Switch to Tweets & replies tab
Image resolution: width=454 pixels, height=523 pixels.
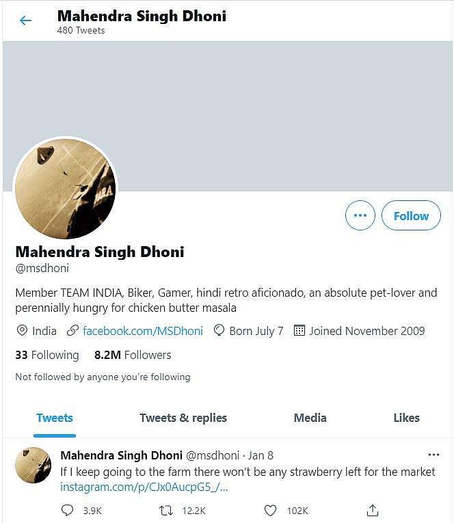coord(183,418)
